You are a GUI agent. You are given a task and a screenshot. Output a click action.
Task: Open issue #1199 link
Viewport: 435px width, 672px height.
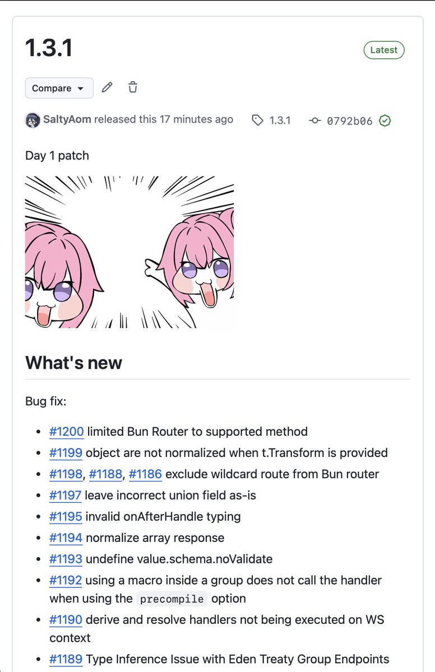66,452
